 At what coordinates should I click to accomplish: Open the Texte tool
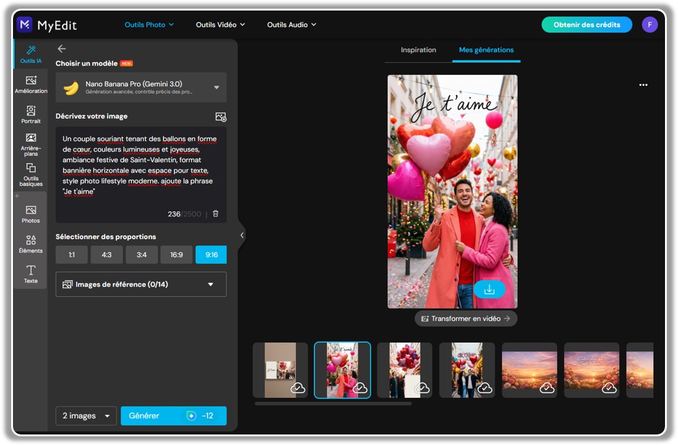31,275
